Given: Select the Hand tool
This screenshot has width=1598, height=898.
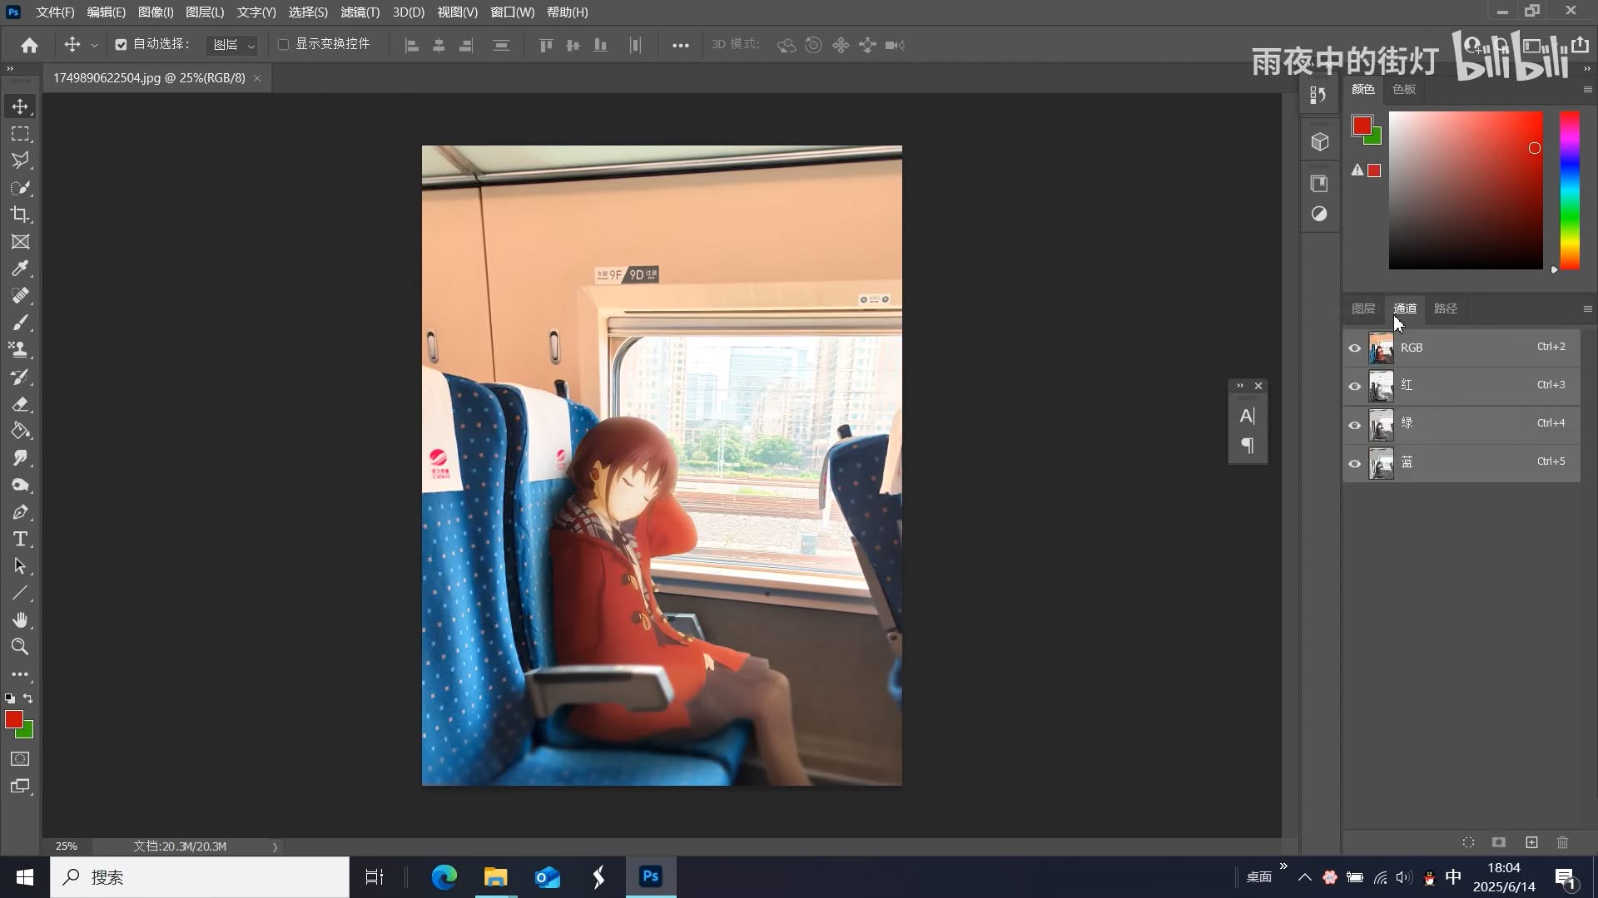Looking at the screenshot, I should pos(20,620).
